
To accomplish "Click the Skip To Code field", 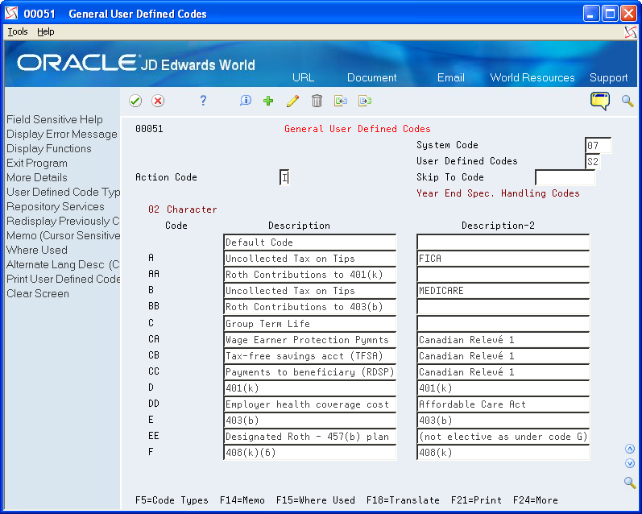I will [565, 177].
